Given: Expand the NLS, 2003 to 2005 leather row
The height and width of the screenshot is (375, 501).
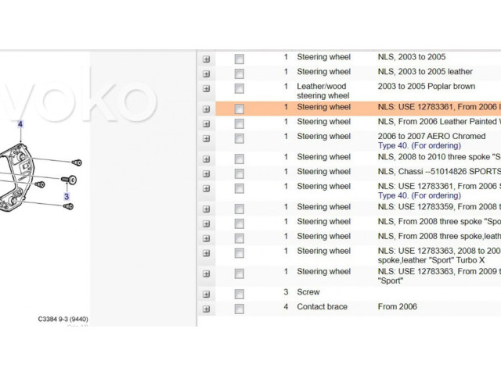Looking at the screenshot, I should tap(207, 74).
